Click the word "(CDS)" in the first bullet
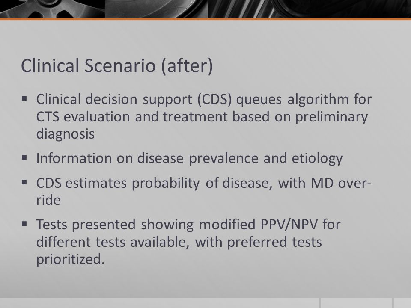Screen dimensions: 411x308 click(x=214, y=99)
